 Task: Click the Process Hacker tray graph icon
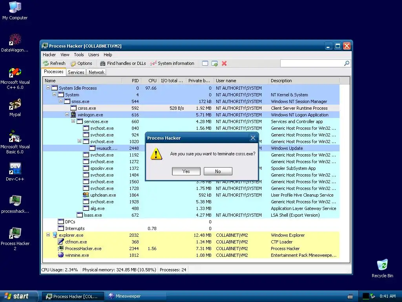[366, 296]
